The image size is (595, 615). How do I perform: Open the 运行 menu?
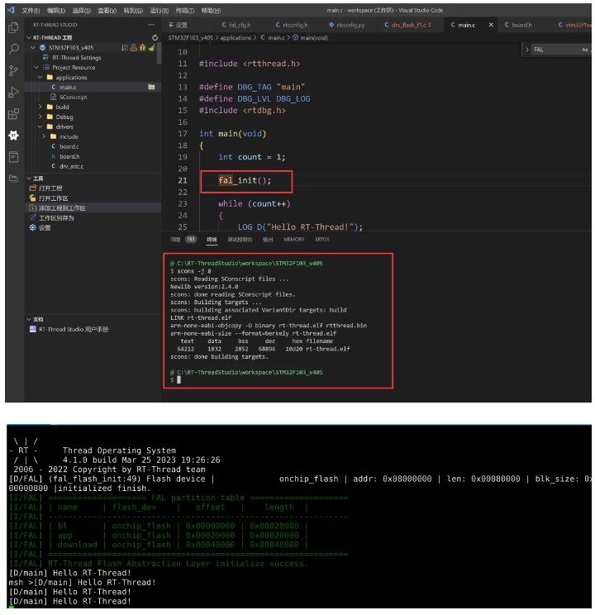tap(159, 10)
